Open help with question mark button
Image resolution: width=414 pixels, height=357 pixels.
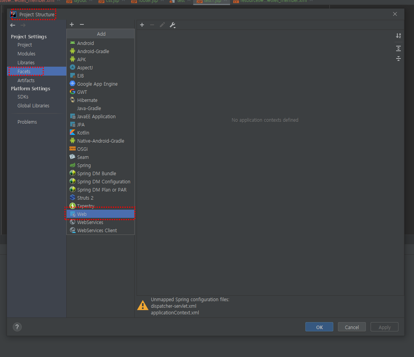pyautogui.click(x=17, y=327)
